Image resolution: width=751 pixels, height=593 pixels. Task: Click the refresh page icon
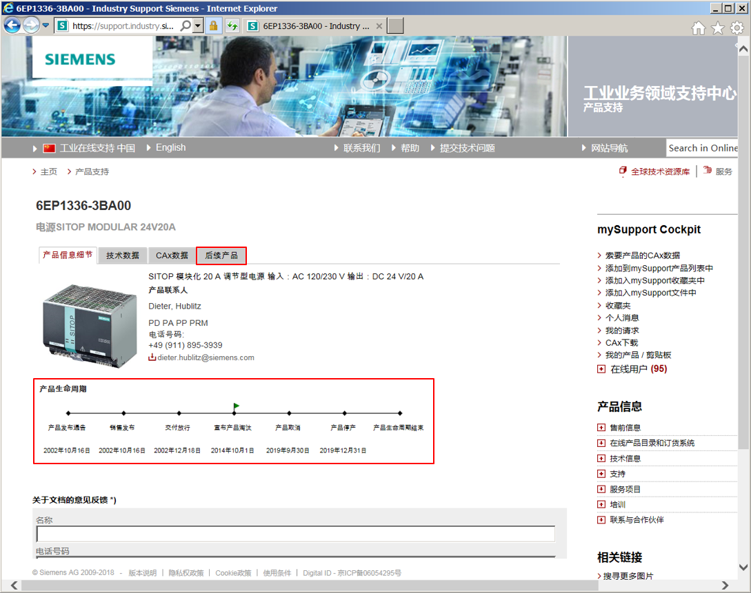[x=232, y=25]
